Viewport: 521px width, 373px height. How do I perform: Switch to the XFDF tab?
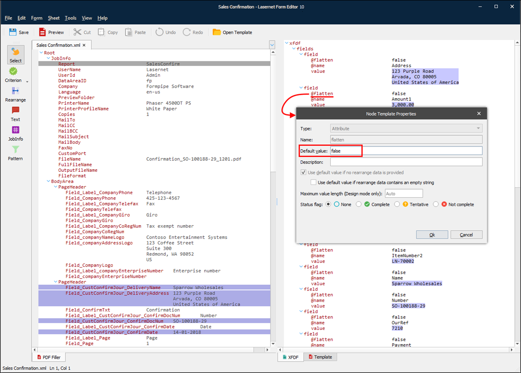coord(291,357)
